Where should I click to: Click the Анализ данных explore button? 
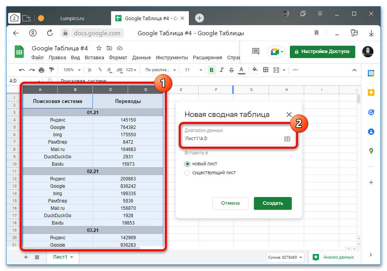click(334, 257)
